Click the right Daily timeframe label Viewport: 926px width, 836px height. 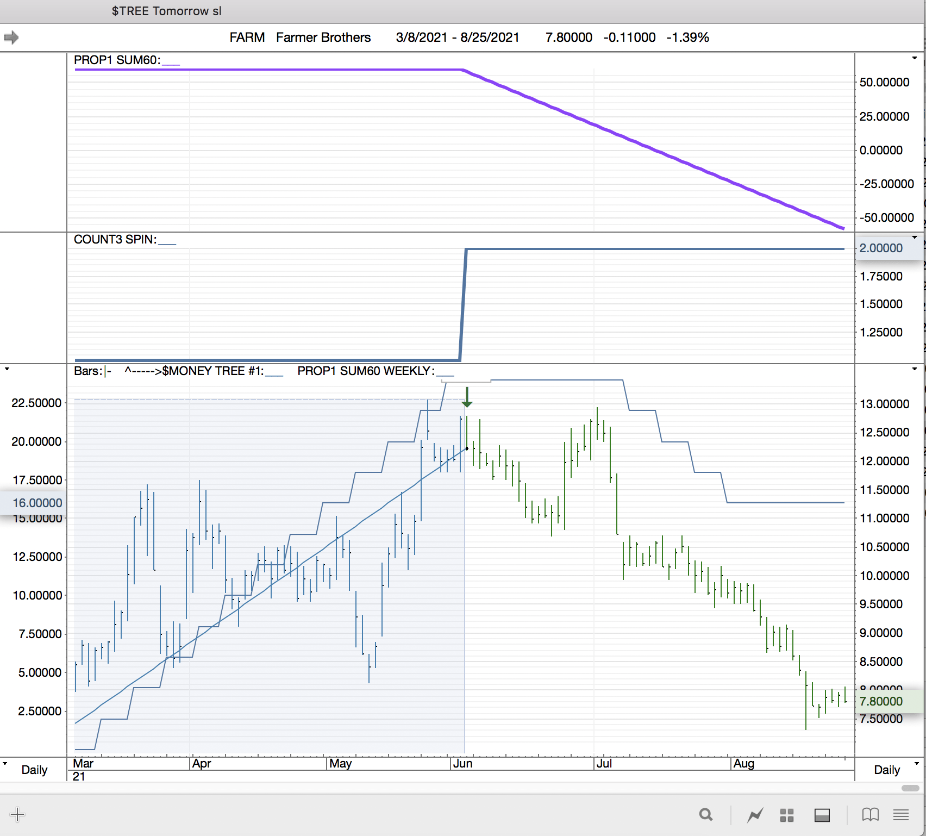coord(887,770)
